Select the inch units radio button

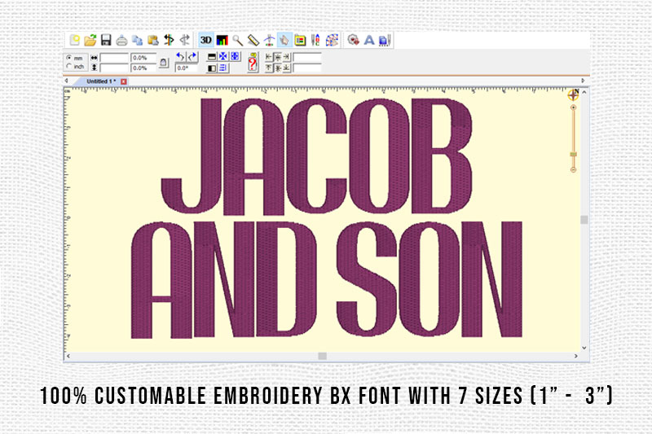pos(69,67)
